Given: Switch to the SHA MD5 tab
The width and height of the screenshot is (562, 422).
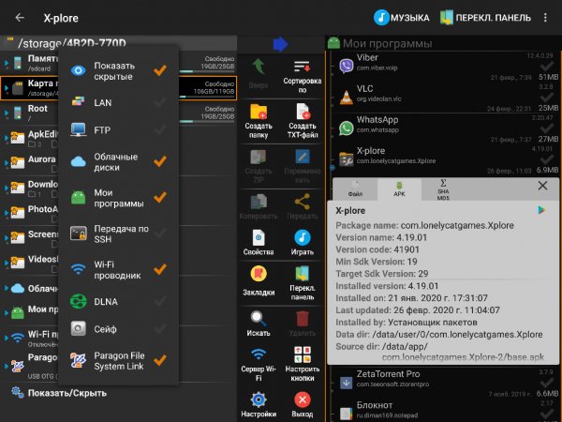Looking at the screenshot, I should click(443, 189).
